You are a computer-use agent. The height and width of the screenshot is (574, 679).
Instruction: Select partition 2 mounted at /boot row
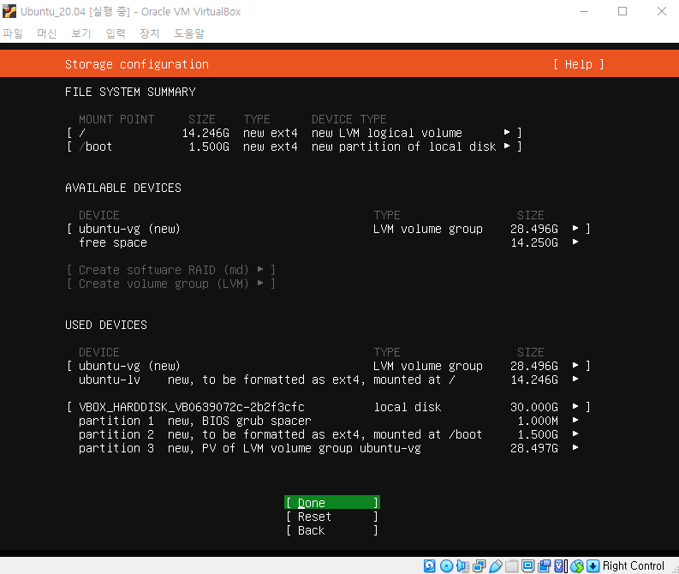pos(329,434)
